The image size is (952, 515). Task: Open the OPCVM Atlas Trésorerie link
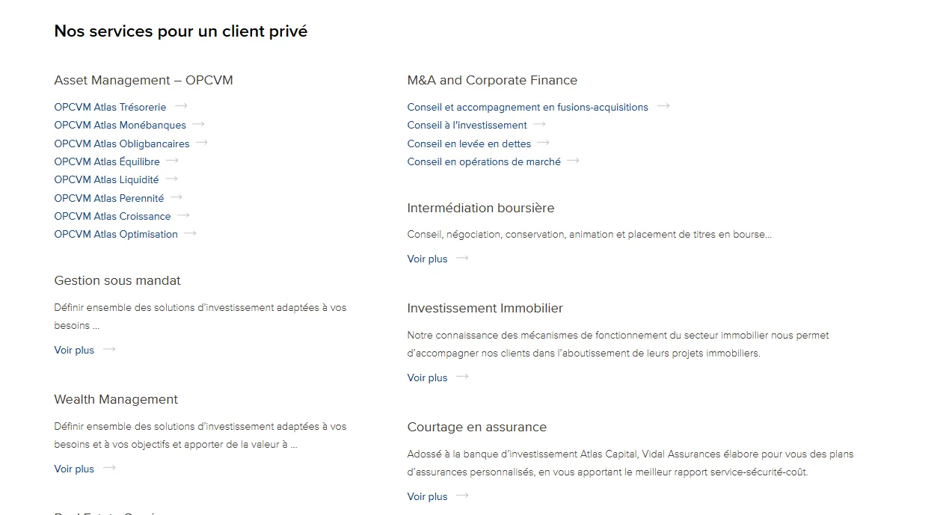coord(110,107)
